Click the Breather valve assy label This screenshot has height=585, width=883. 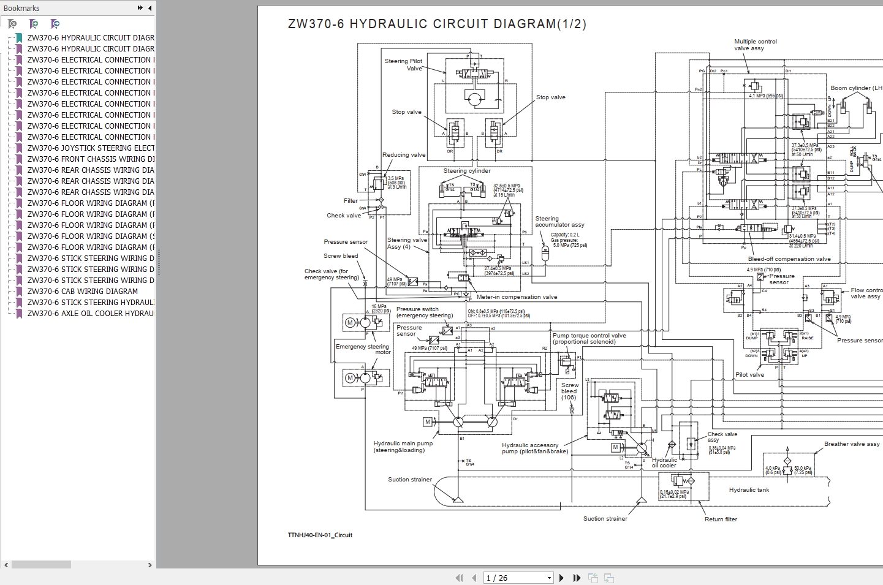tap(852, 444)
